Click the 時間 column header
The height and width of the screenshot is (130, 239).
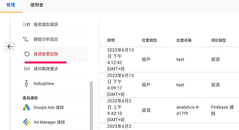[x=111, y=41]
